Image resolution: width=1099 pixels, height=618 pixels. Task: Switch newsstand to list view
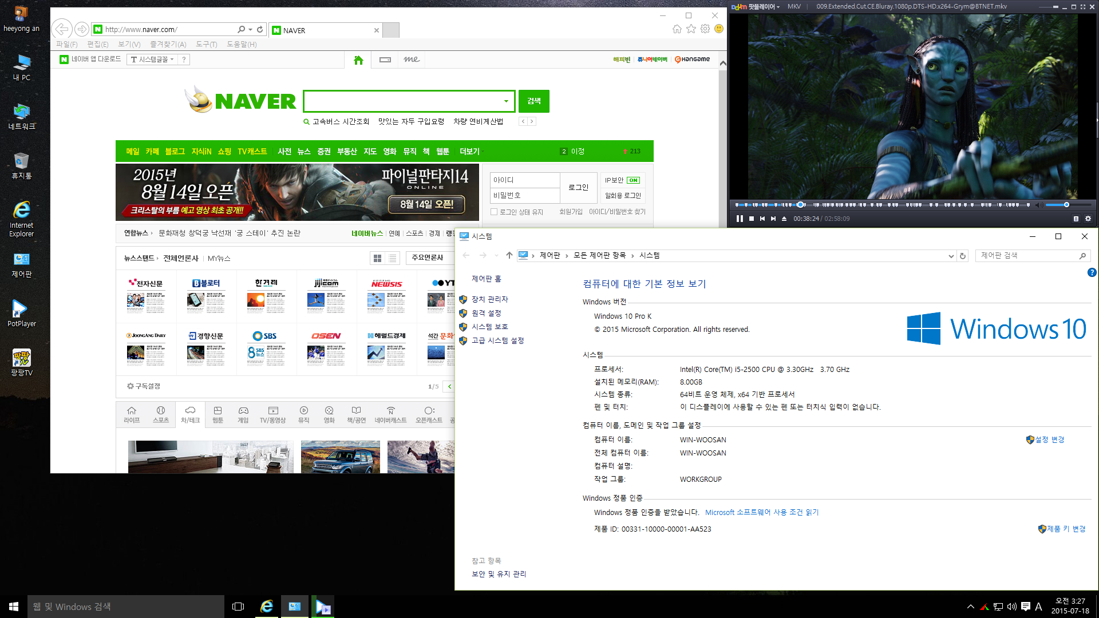(392, 259)
